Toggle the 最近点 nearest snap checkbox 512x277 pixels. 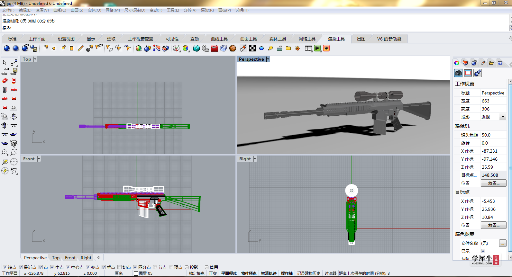(21, 267)
